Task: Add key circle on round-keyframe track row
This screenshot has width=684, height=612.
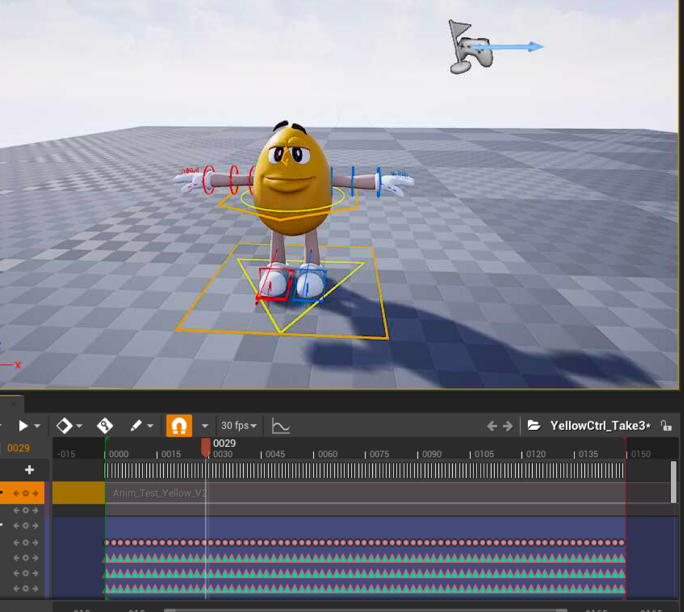Action: (x=26, y=543)
